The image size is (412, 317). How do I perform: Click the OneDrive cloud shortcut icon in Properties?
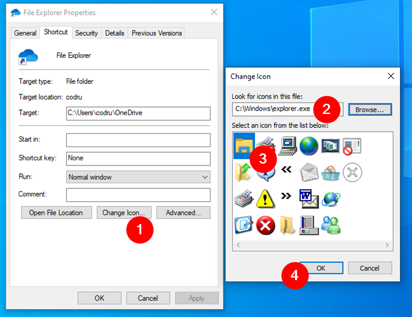(x=28, y=57)
